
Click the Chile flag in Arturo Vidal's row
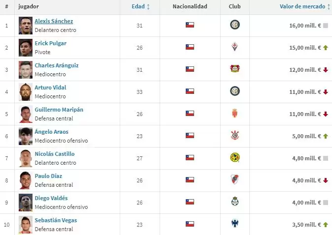[190, 91]
